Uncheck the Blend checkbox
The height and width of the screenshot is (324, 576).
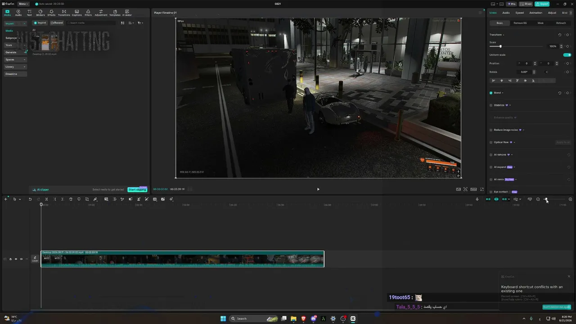[491, 93]
